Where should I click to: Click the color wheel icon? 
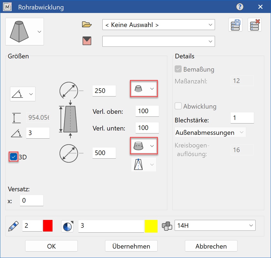(67, 226)
